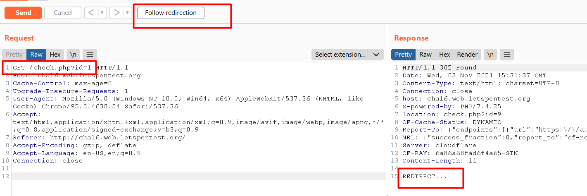Open the forward history dropdown arrow
587x196 pixels.
pos(128,13)
